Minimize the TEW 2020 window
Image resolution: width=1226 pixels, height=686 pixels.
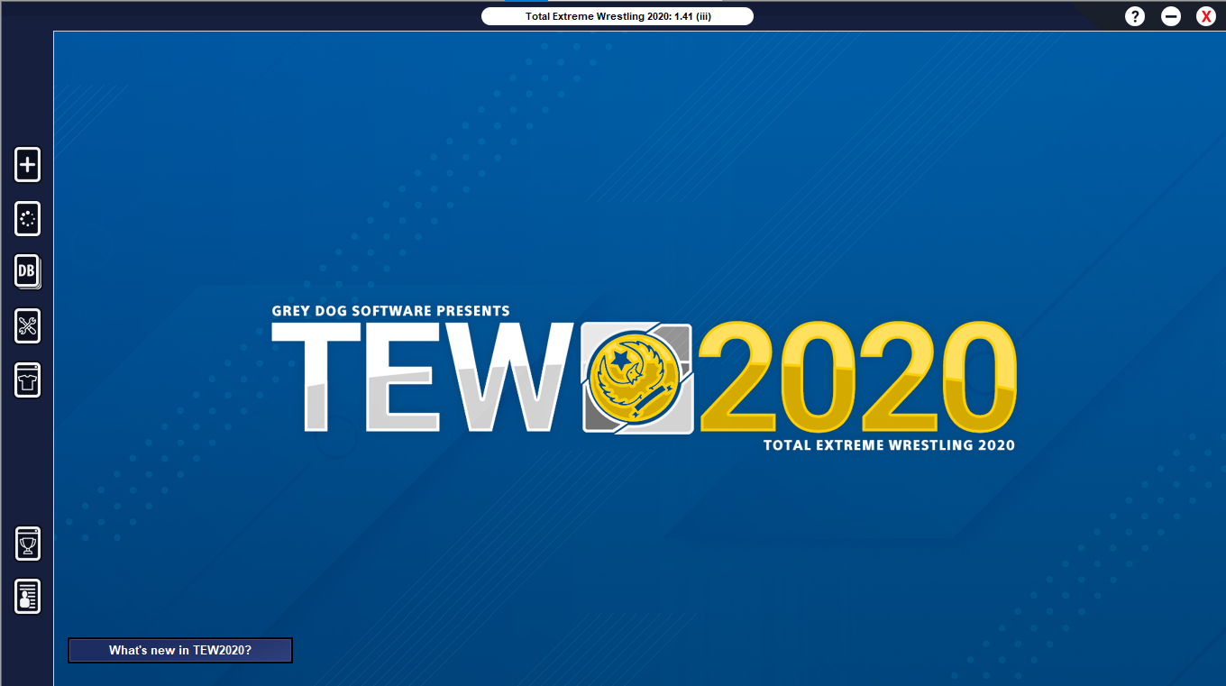1171,16
